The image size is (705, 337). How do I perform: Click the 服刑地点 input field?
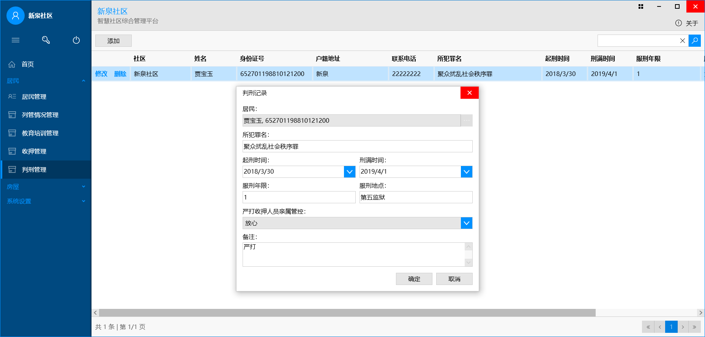pyautogui.click(x=416, y=197)
